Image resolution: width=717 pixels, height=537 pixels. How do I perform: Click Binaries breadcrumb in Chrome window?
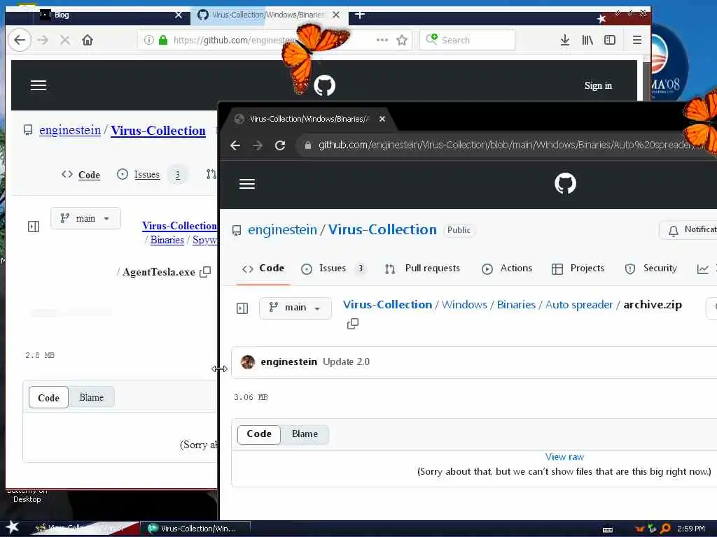(516, 305)
